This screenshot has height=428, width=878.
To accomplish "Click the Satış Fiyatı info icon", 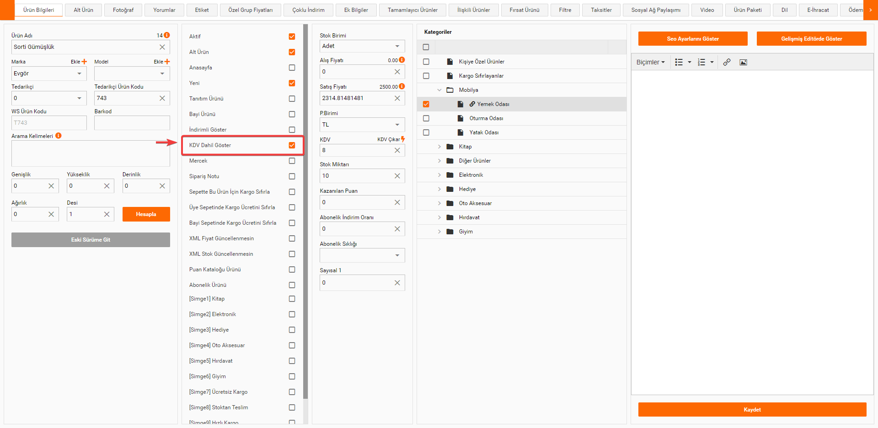I will point(402,86).
